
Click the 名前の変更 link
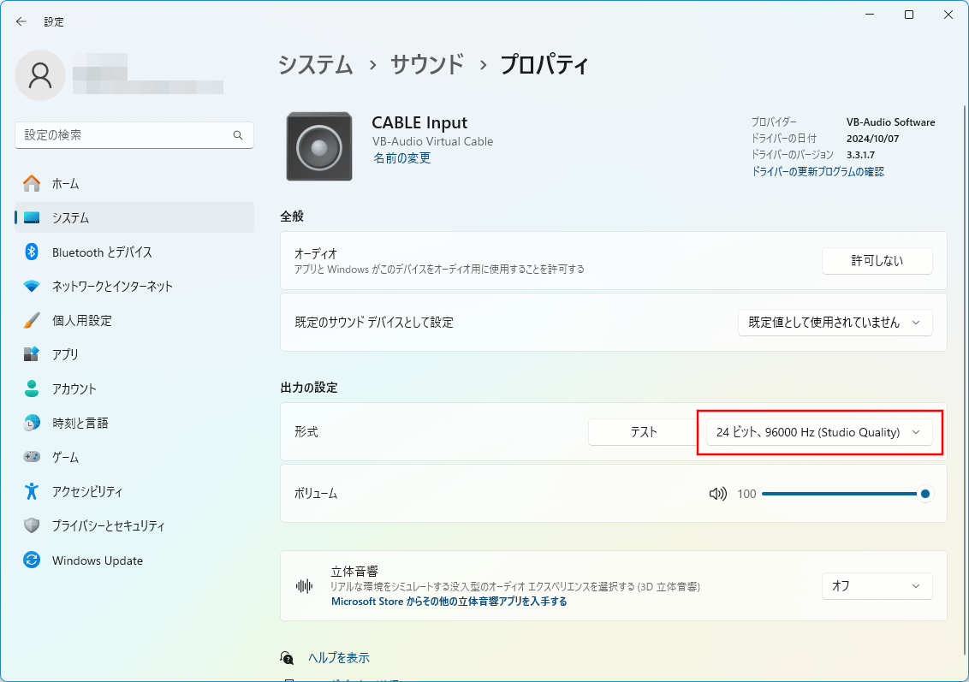(x=401, y=158)
